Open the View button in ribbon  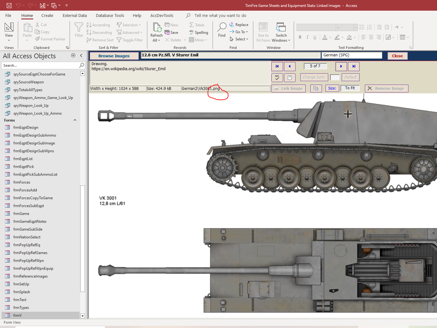pyautogui.click(x=9, y=32)
